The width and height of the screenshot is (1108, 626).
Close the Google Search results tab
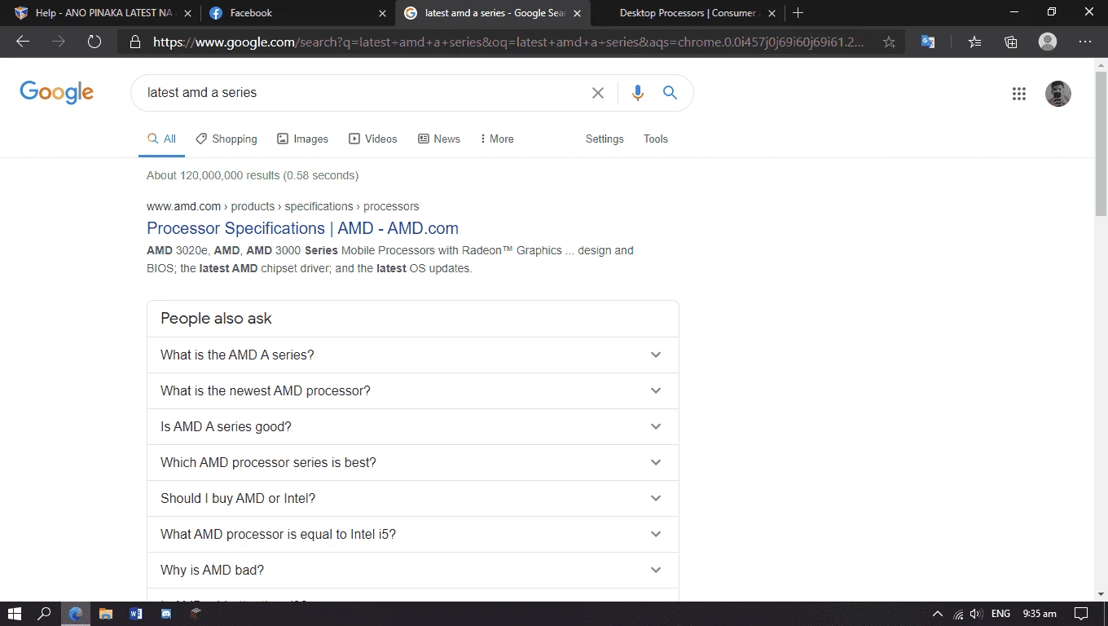pos(577,13)
